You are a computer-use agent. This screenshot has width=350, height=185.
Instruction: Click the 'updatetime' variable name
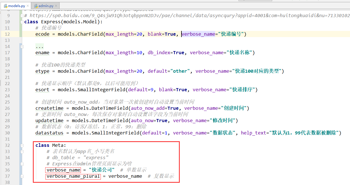[49, 121]
